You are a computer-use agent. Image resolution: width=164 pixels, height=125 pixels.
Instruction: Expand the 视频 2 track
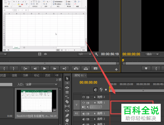pyautogui.click(x=95, y=97)
